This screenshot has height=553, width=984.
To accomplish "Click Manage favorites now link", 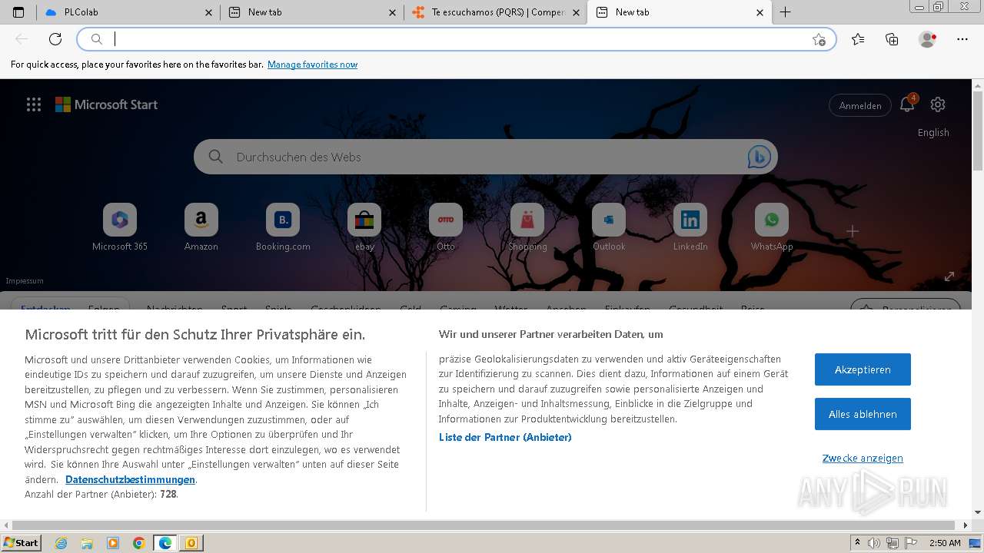I will pos(312,65).
